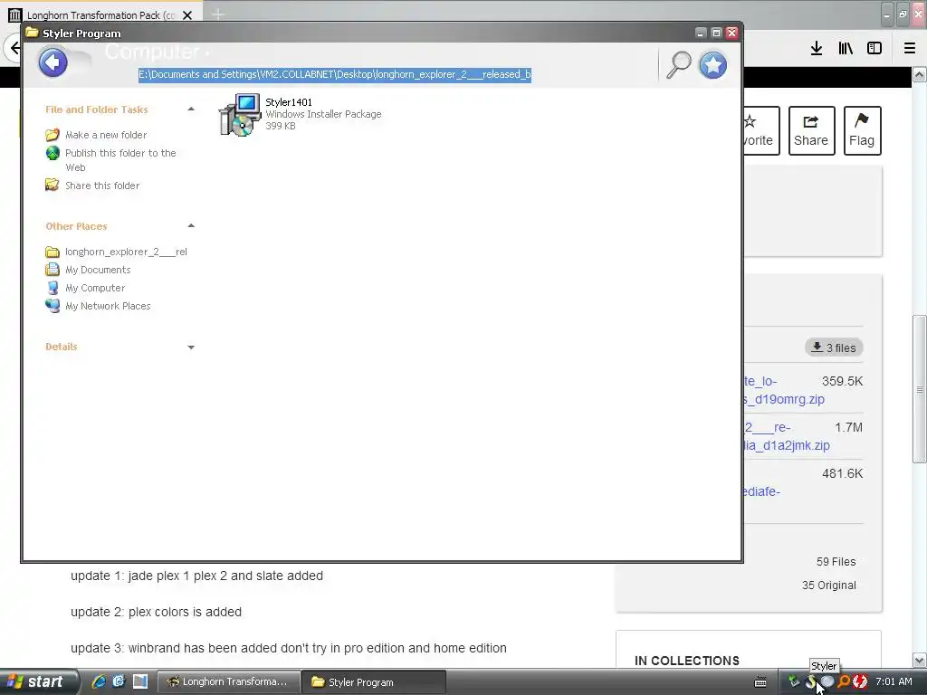The height and width of the screenshot is (695, 927).
Task: Click the magnifying glass Search icon
Action: pos(679,64)
